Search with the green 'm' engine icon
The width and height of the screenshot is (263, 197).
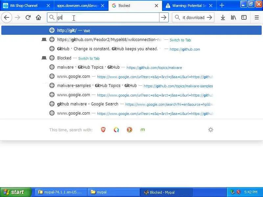(x=143, y=130)
